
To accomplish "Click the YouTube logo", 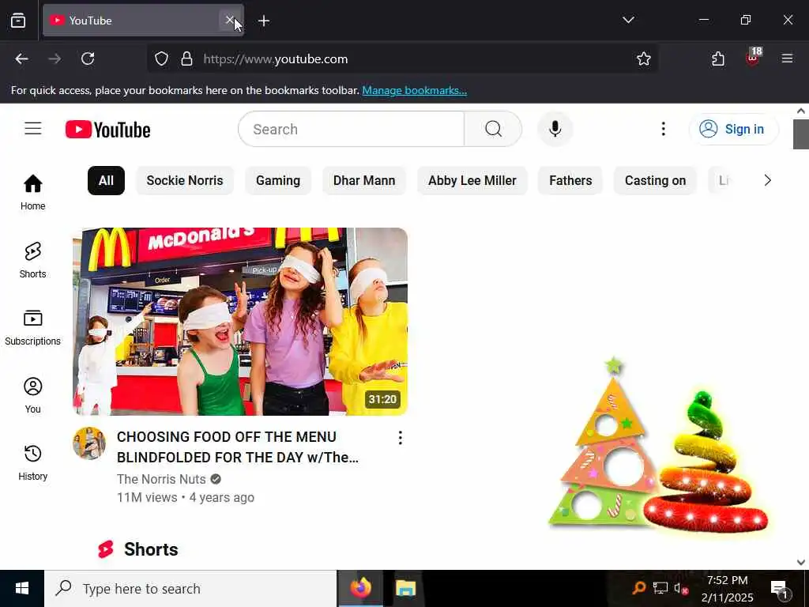I will (107, 130).
